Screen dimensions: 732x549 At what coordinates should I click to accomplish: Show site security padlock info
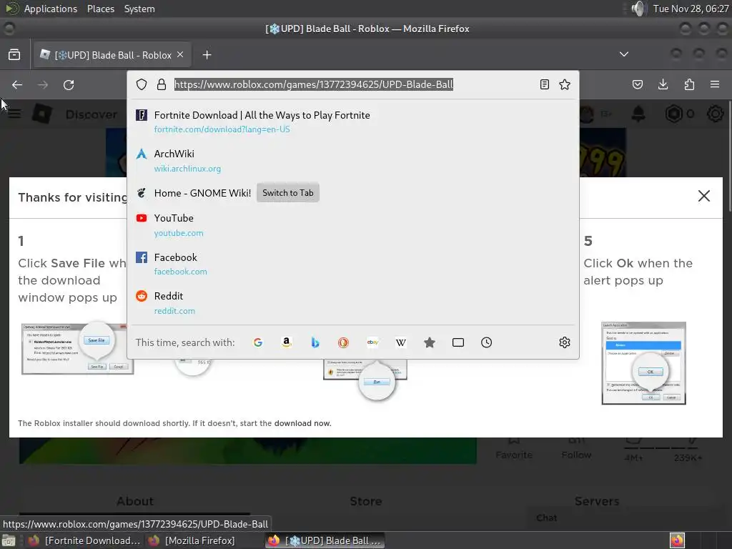(x=162, y=84)
